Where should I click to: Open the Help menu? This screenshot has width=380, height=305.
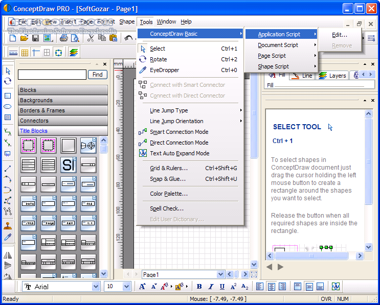click(x=186, y=22)
